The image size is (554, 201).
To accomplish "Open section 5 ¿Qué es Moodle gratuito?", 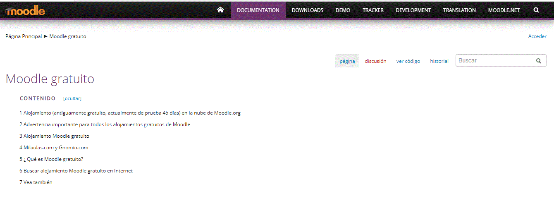I will [51, 159].
